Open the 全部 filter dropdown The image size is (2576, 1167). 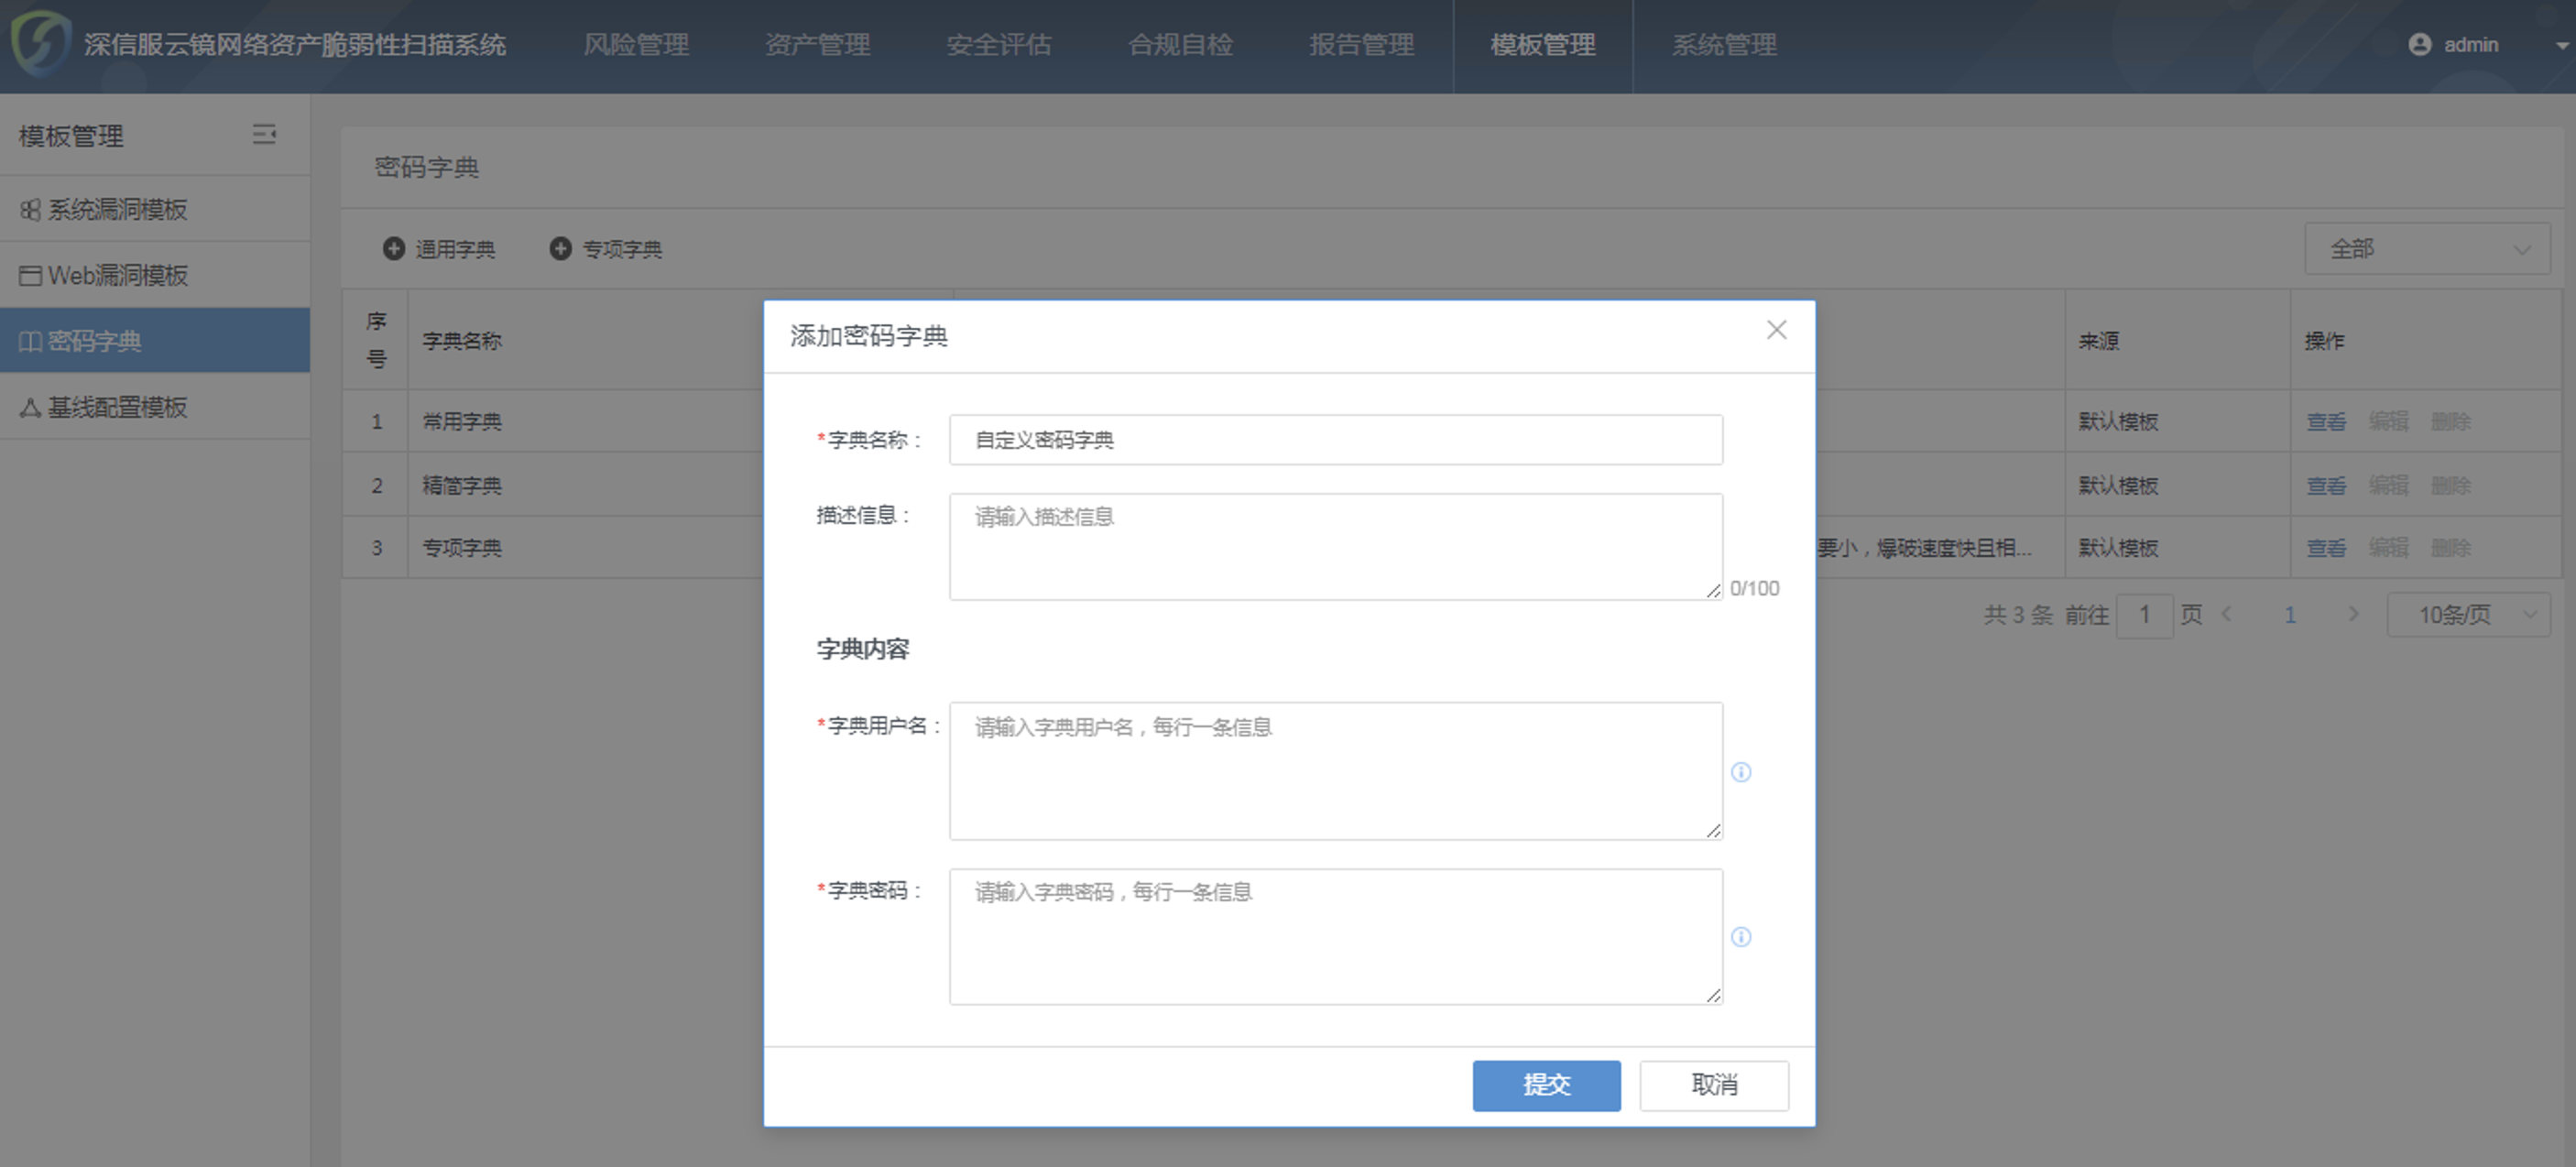pyautogui.click(x=2427, y=249)
